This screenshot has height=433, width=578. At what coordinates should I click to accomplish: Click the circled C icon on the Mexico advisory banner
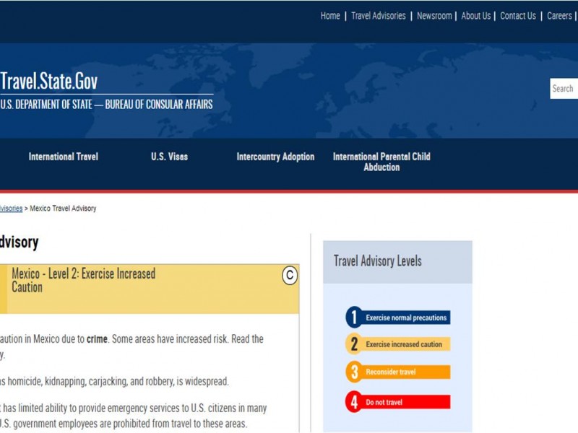[290, 276]
